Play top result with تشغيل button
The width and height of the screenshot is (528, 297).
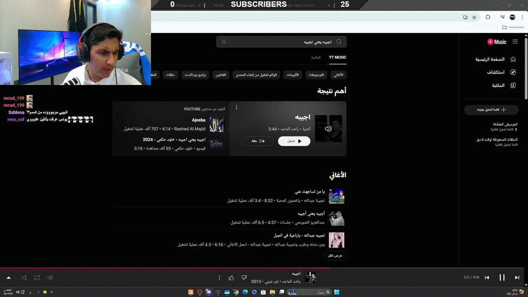[294, 141]
